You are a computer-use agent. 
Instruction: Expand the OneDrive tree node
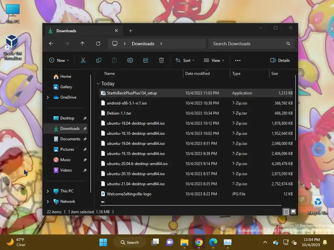[x=48, y=97]
